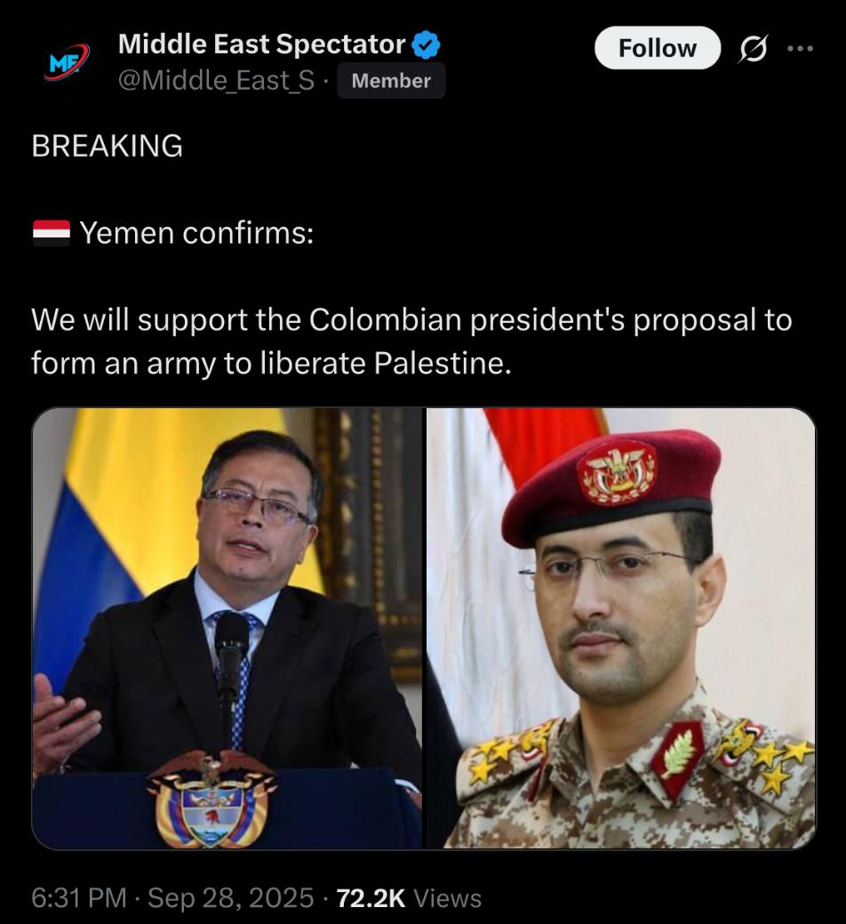Open the three-dot more options menu
This screenshot has height=924, width=846.
point(801,48)
